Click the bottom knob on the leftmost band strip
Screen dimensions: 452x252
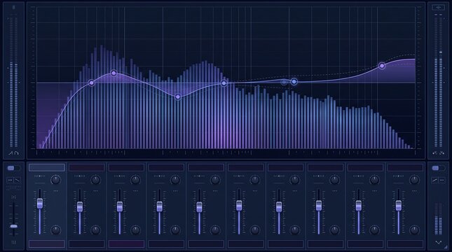tap(55, 230)
